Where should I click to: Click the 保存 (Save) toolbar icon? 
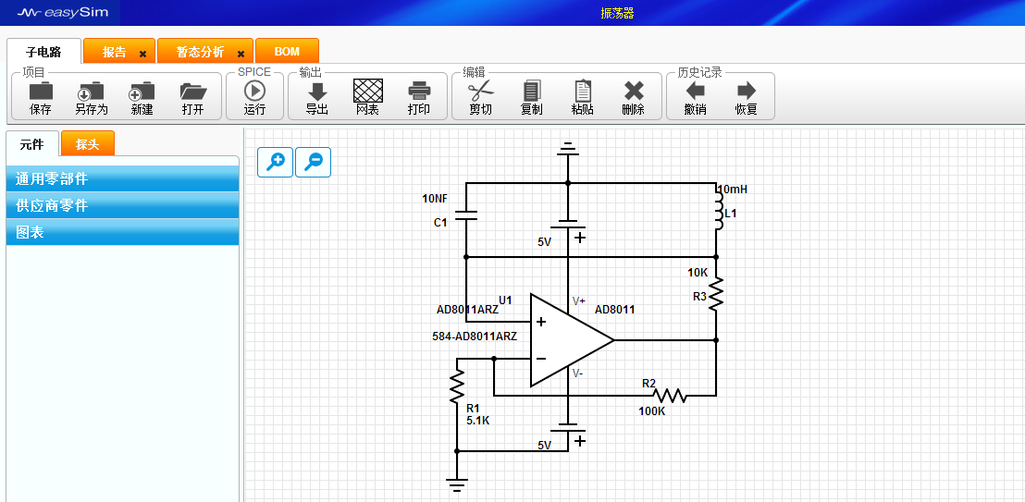pos(41,91)
